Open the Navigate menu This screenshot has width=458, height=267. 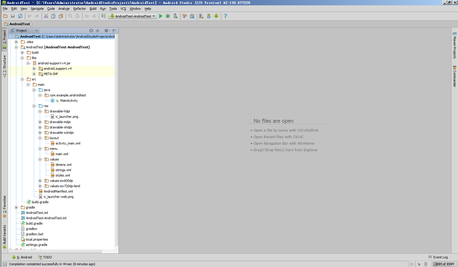[37, 9]
